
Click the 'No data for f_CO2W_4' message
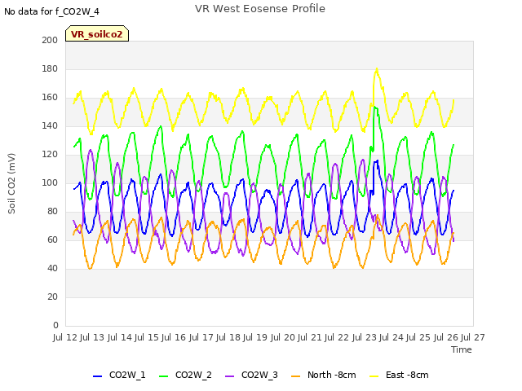51,11
